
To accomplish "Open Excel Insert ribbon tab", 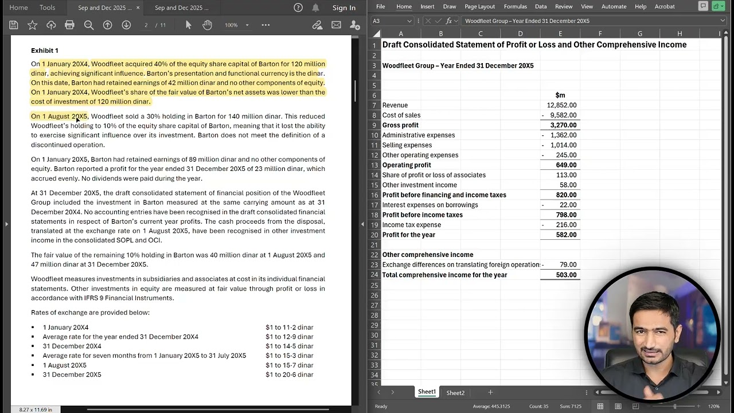I will point(427,6).
